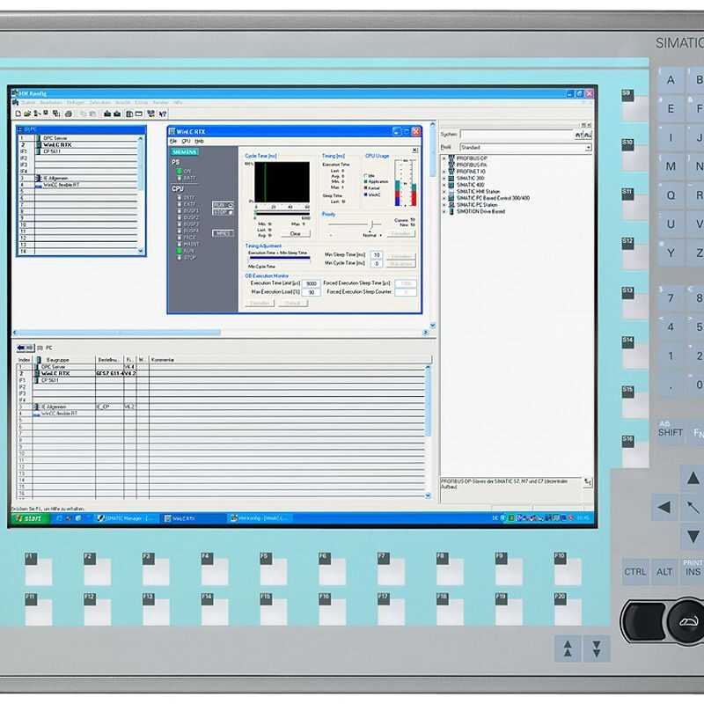704x704 pixels.
Task: Switch to HW Config taskbar item
Action: [258, 518]
